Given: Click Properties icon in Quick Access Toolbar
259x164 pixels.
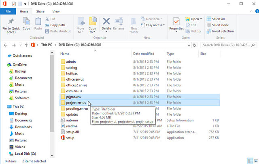Looking at the screenshot, I should [x=14, y=4].
